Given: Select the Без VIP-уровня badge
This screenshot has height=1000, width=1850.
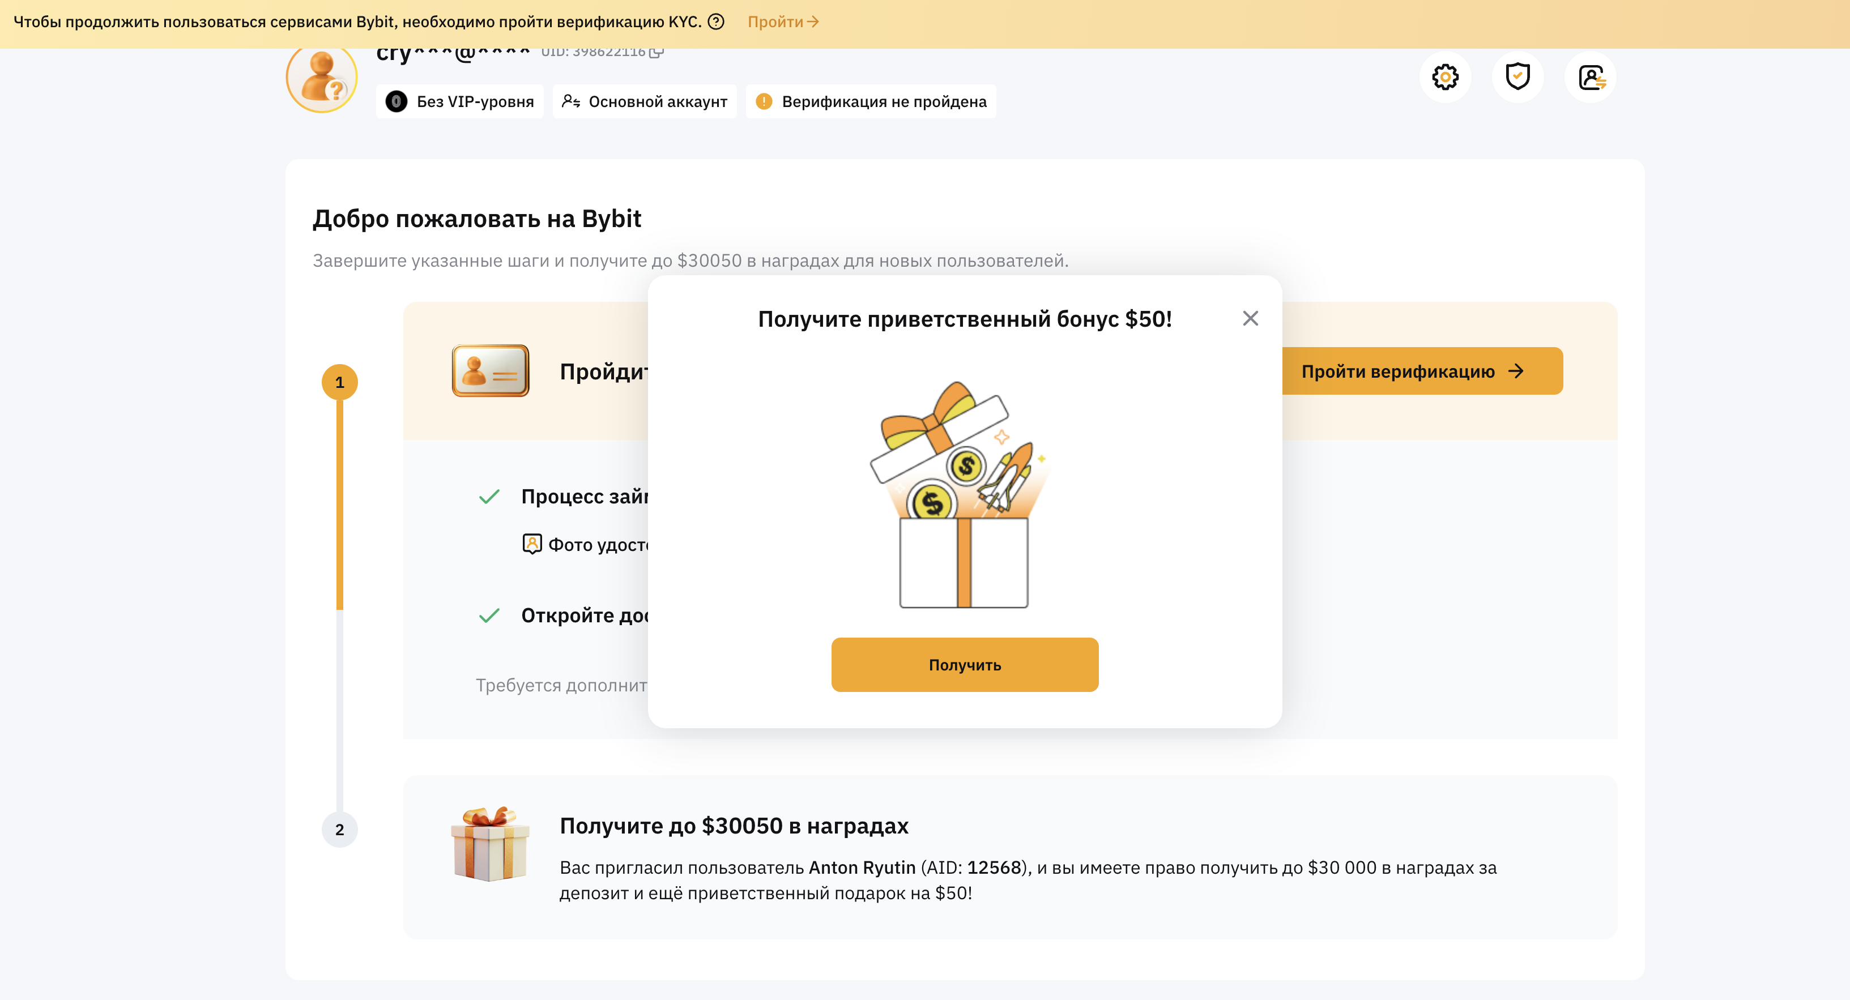Looking at the screenshot, I should tap(459, 101).
